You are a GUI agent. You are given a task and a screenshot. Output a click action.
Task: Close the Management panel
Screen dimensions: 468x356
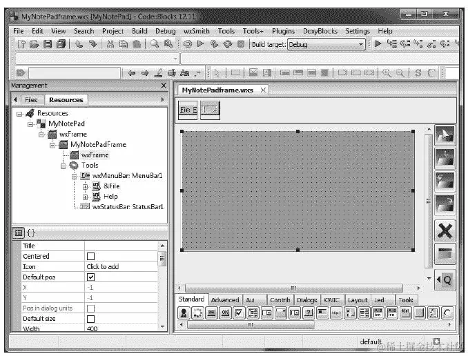point(164,86)
